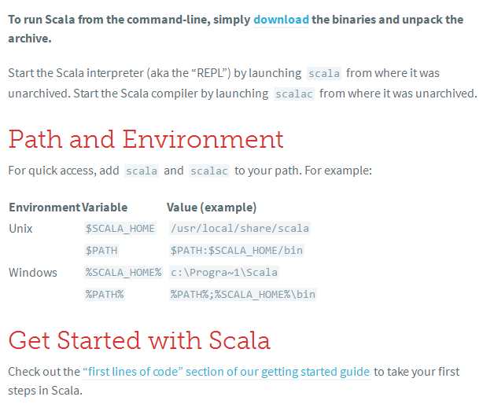Click the Get Started with Scala heading
Image resolution: width=494 pixels, height=404 pixels.
pos(139,340)
